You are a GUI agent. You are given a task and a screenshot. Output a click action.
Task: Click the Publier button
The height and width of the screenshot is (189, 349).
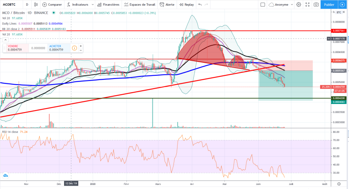click(329, 4)
